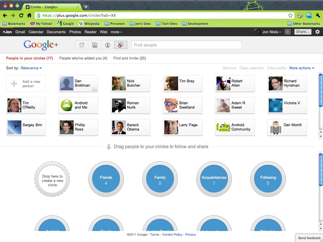The image size is (323, 242).
Task: Click the Send feedback button
Action: 309,238
